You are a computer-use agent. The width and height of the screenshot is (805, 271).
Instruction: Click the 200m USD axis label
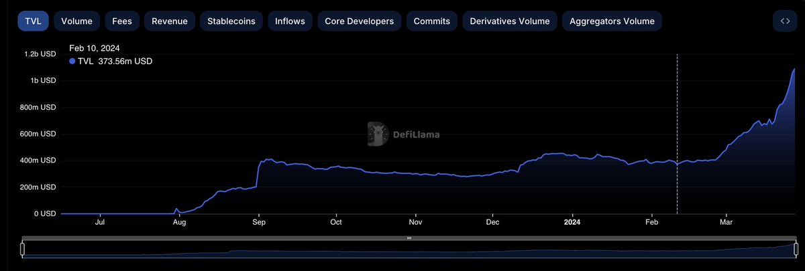pos(39,187)
